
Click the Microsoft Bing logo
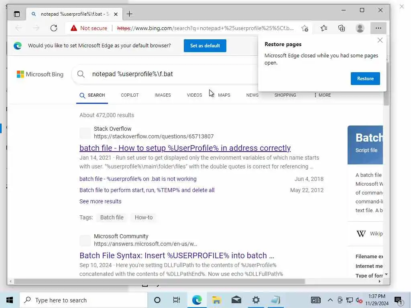point(40,74)
